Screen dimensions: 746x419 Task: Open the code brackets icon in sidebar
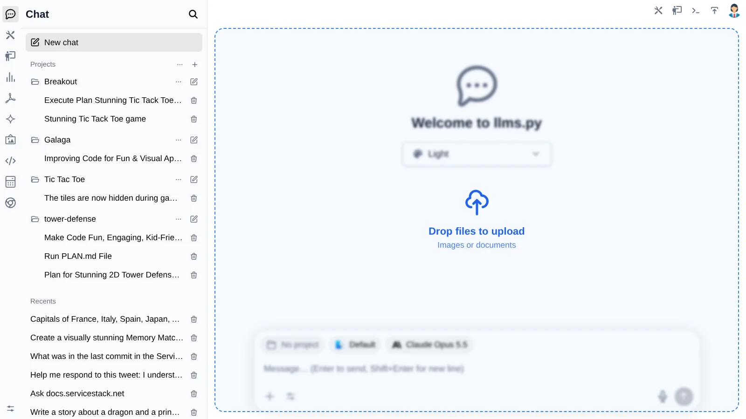pos(10,161)
